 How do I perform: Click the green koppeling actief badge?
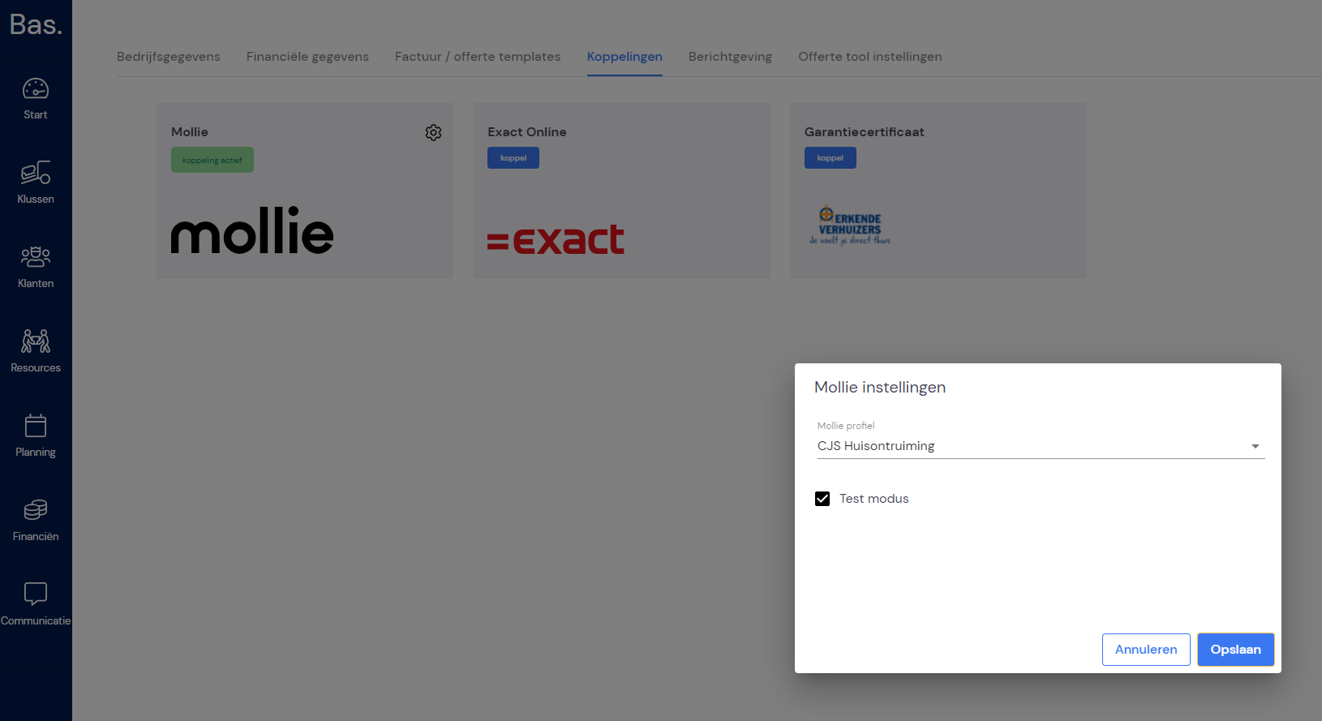pos(212,160)
